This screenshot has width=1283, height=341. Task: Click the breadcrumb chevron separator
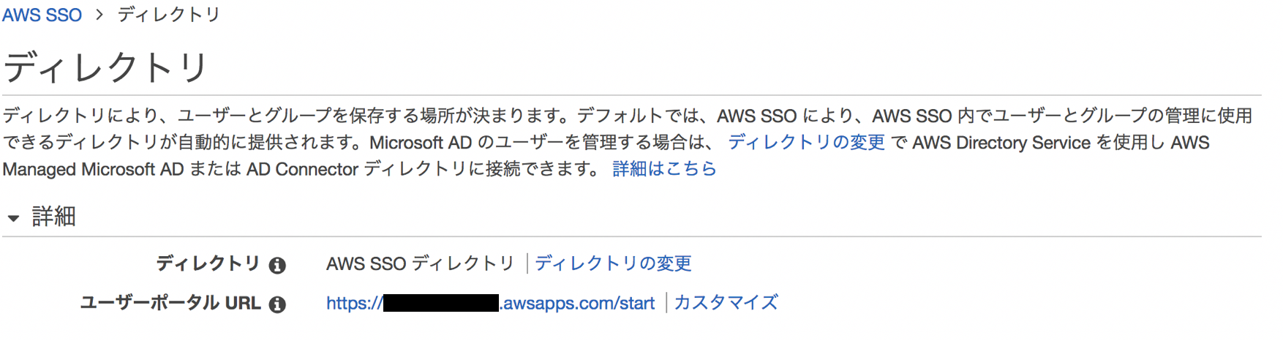coord(99,15)
